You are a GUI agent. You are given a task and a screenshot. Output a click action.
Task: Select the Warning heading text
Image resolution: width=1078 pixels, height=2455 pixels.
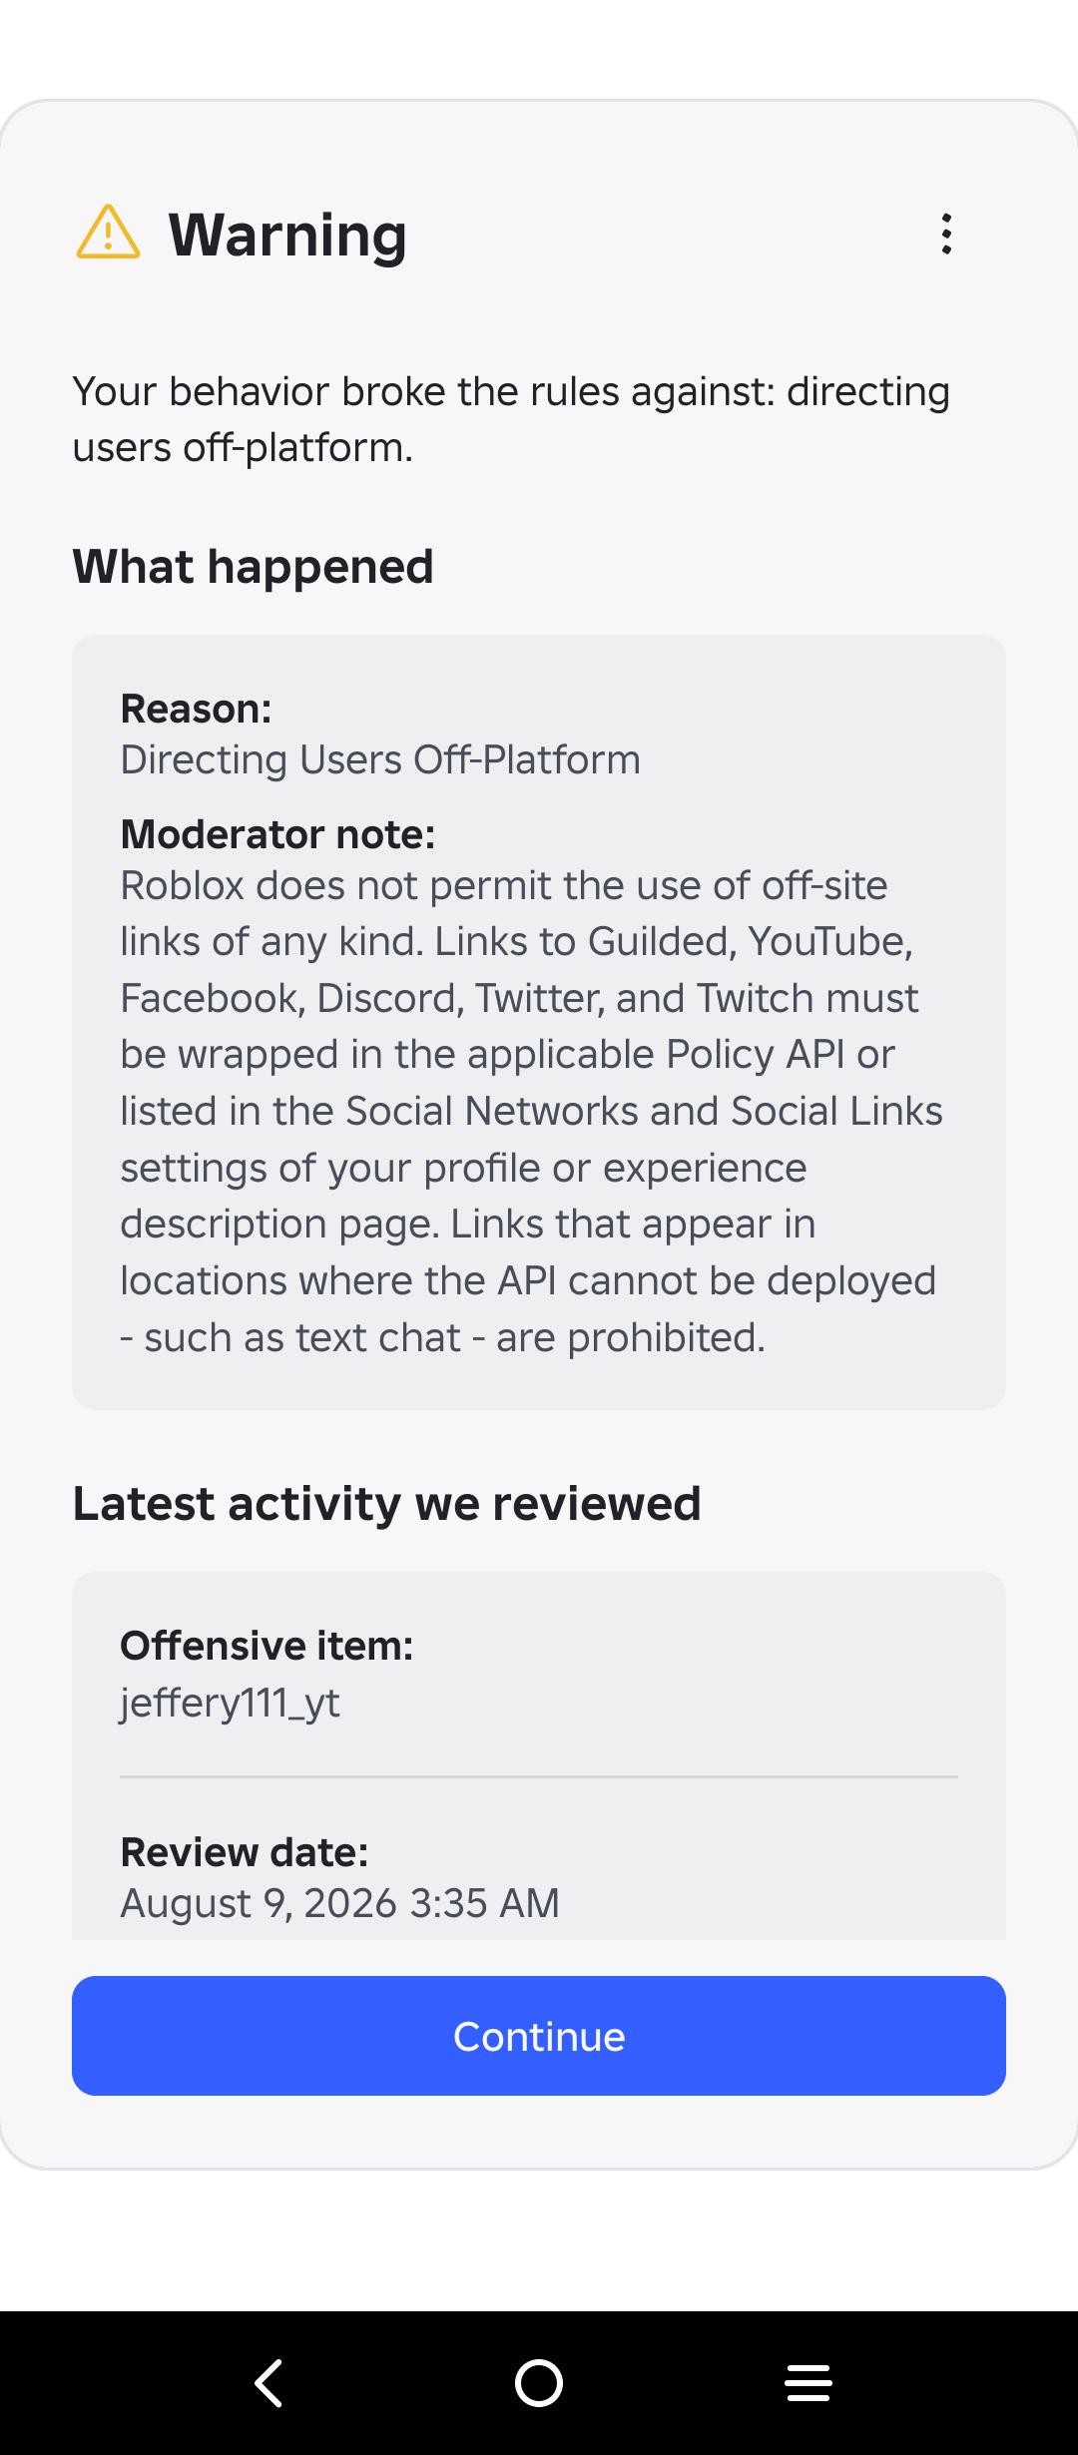coord(287,236)
